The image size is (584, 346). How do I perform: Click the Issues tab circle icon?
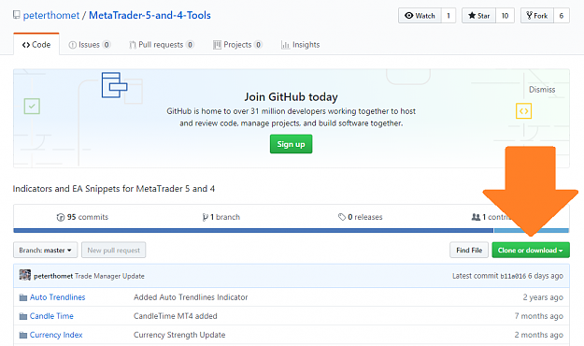click(73, 45)
